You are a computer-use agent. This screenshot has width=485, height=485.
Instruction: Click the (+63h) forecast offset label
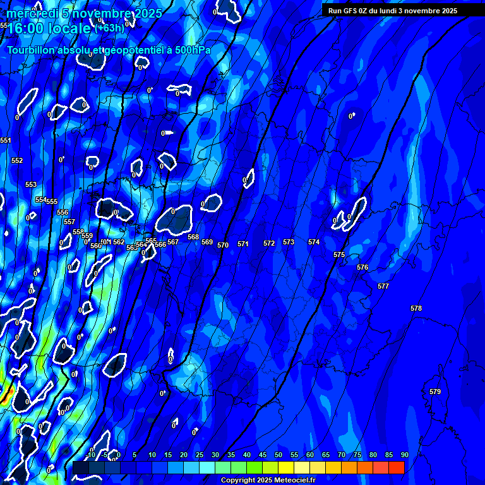(110, 28)
